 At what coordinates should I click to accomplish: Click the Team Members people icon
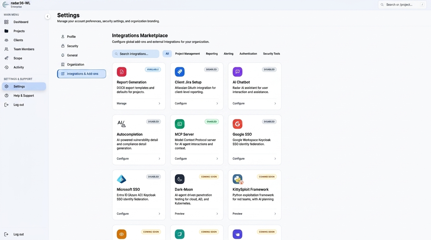6,49
